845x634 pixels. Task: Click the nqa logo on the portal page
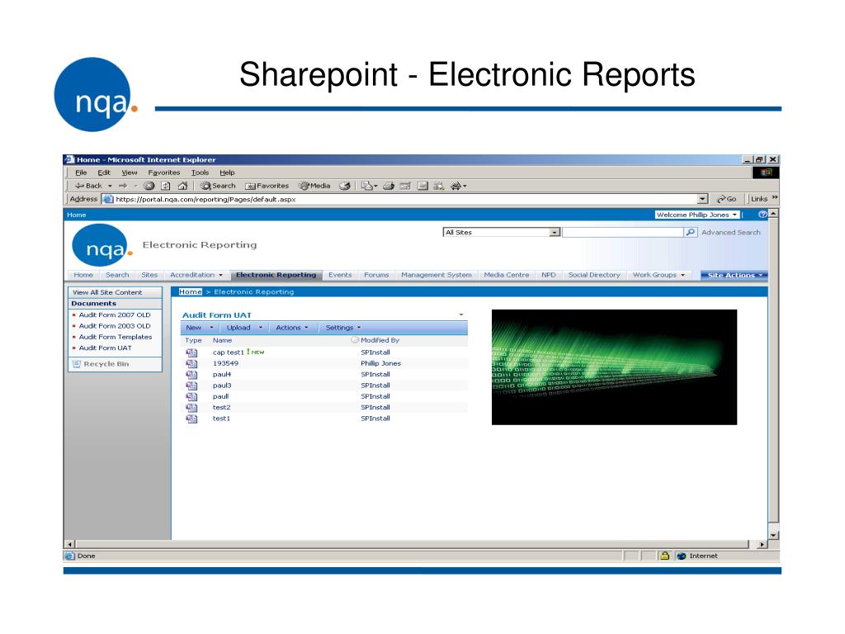[101, 246]
